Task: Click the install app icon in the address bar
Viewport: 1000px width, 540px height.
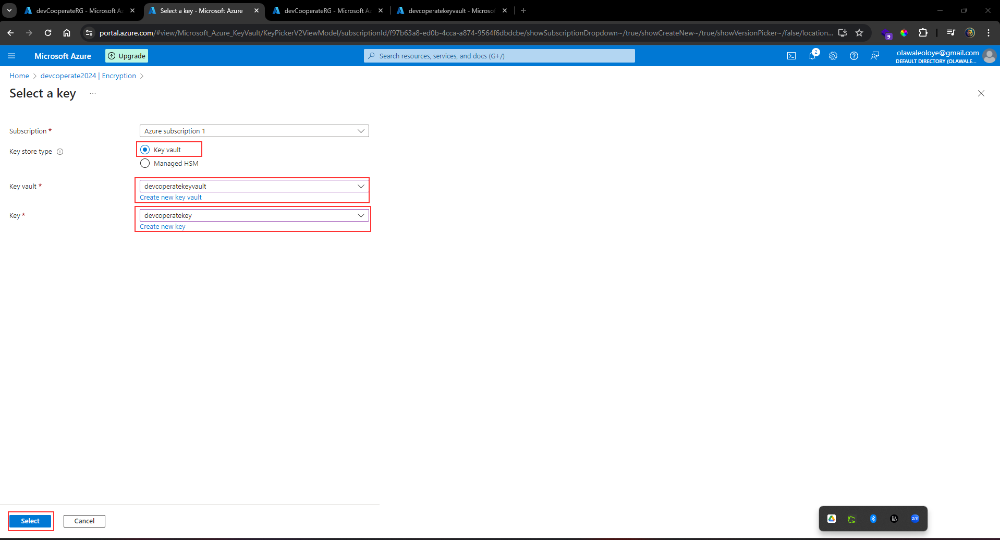Action: pos(843,33)
